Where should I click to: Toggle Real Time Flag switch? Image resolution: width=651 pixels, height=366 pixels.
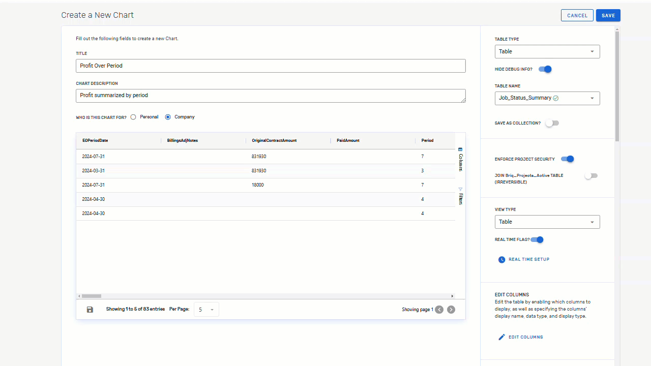click(537, 240)
